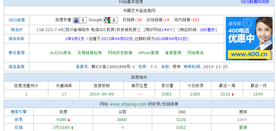Open the 400电话 advertisement banner
Image resolution: width=276 pixels, height=131 pixels.
(249, 38)
